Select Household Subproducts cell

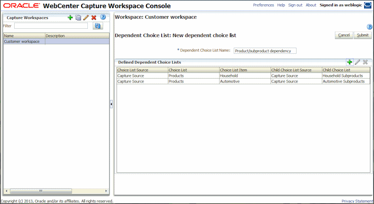pyautogui.click(x=346, y=76)
